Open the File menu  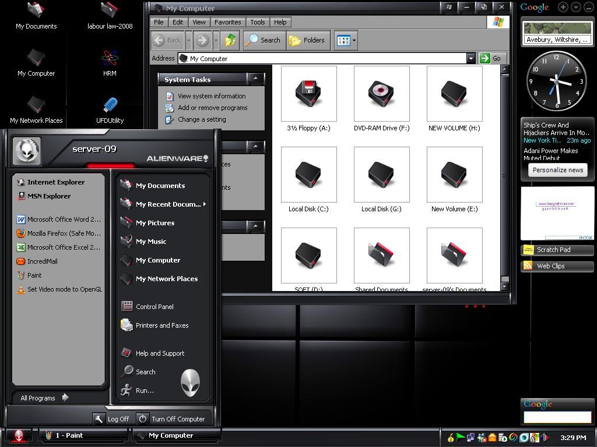(x=159, y=22)
